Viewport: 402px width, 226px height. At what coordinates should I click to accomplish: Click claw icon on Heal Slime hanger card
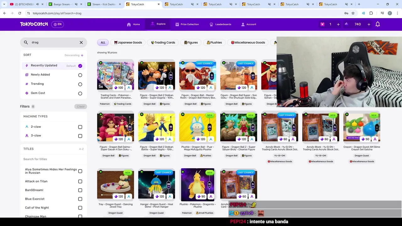[170, 197]
